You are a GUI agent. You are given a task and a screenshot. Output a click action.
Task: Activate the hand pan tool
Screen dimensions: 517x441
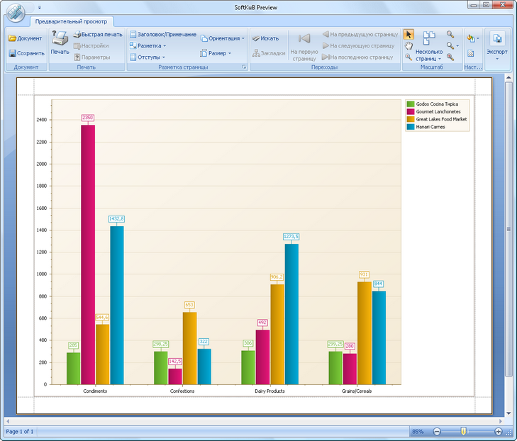pyautogui.click(x=408, y=45)
